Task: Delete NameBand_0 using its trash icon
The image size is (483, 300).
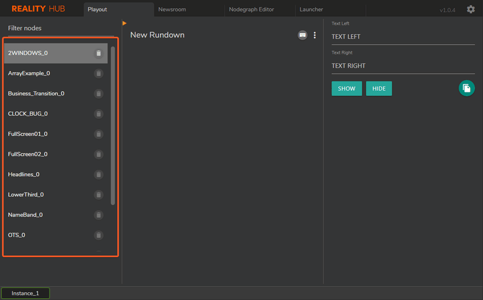Action: tap(98, 215)
